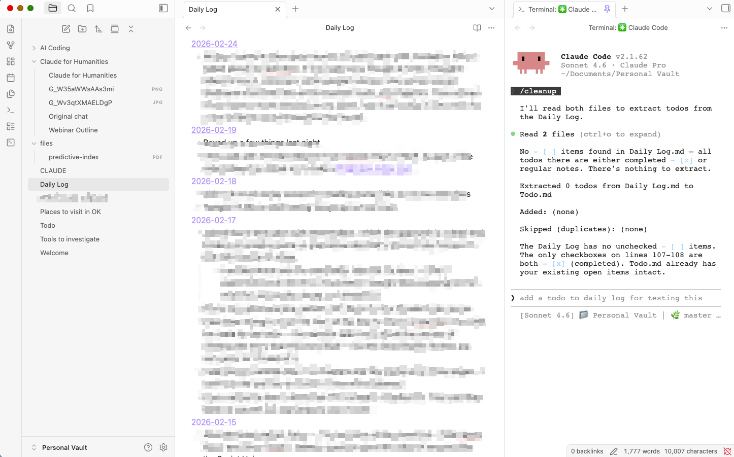This screenshot has width=734, height=457.
Task: Open the terminal ribbon icon at bottom
Action: (11, 143)
